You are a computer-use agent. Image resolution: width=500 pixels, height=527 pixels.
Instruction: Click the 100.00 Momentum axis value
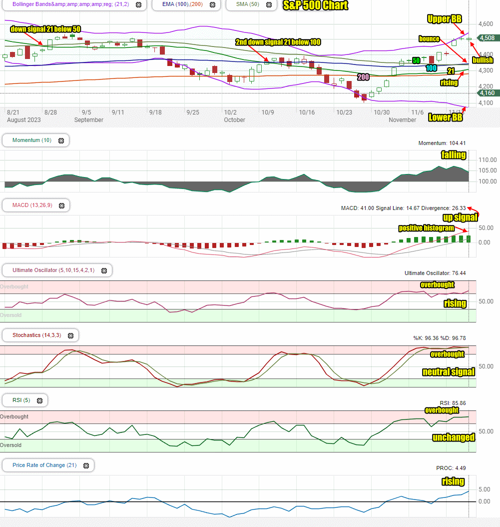488,181
